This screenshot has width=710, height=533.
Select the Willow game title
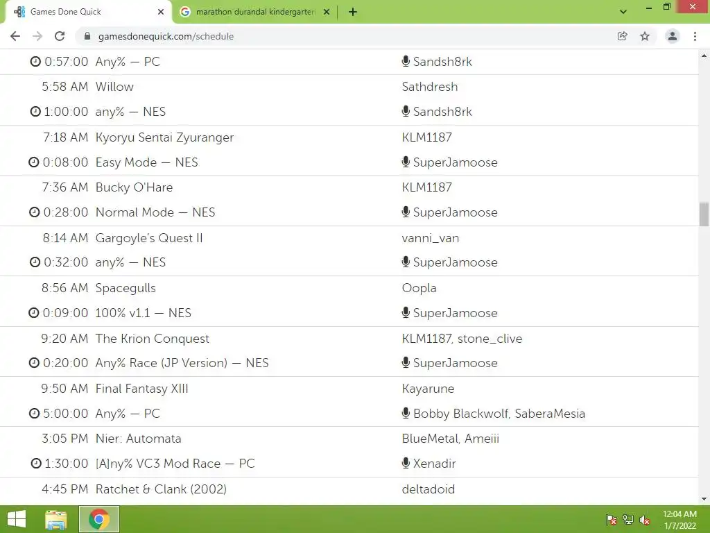[x=114, y=87]
